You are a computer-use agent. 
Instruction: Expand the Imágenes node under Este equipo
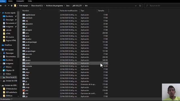1,64
